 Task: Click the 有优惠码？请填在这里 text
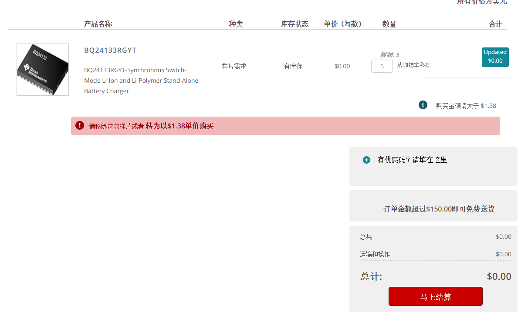[x=412, y=160]
